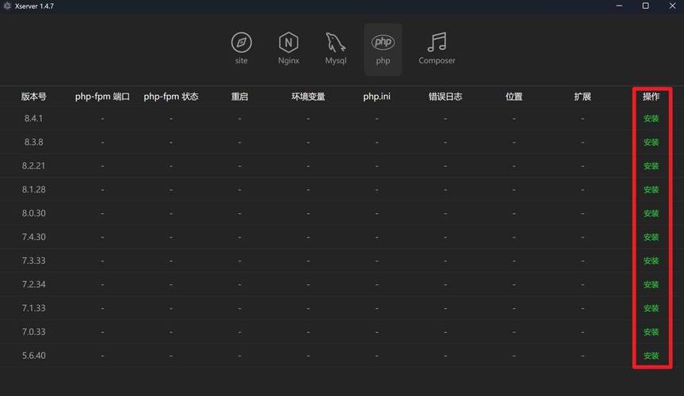The image size is (684, 396).
Task: Select the 5.6.40 version cell
Action: (x=33, y=356)
